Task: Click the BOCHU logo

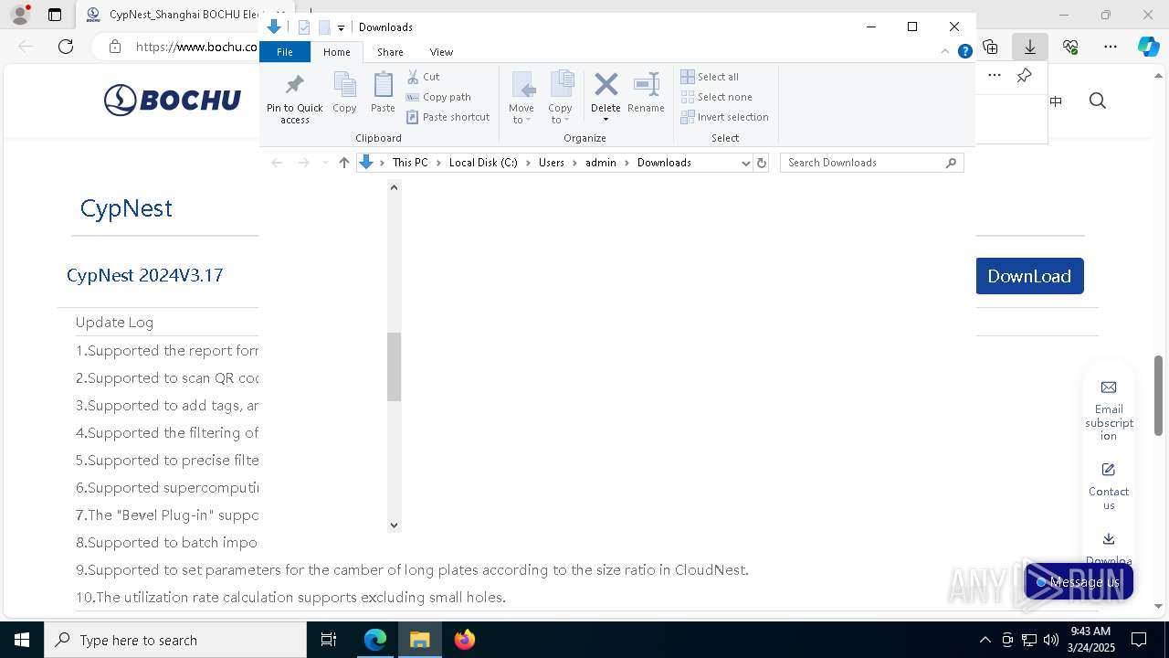Action: 173,101
